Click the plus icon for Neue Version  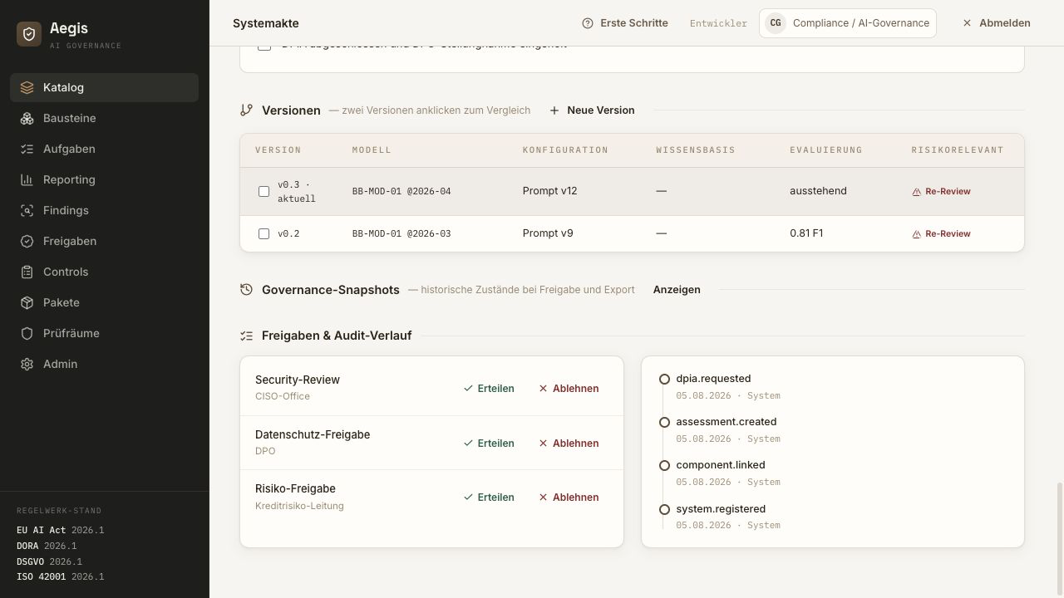(554, 110)
